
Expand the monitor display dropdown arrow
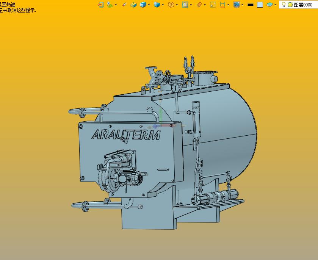[x=243, y=5]
